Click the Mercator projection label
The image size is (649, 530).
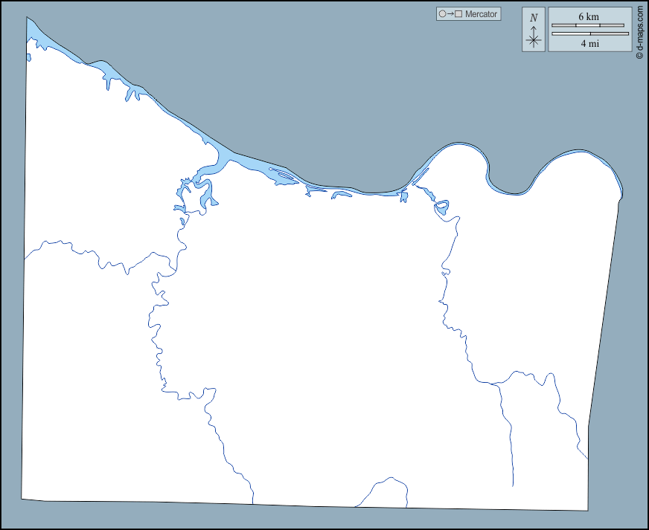pyautogui.click(x=481, y=14)
